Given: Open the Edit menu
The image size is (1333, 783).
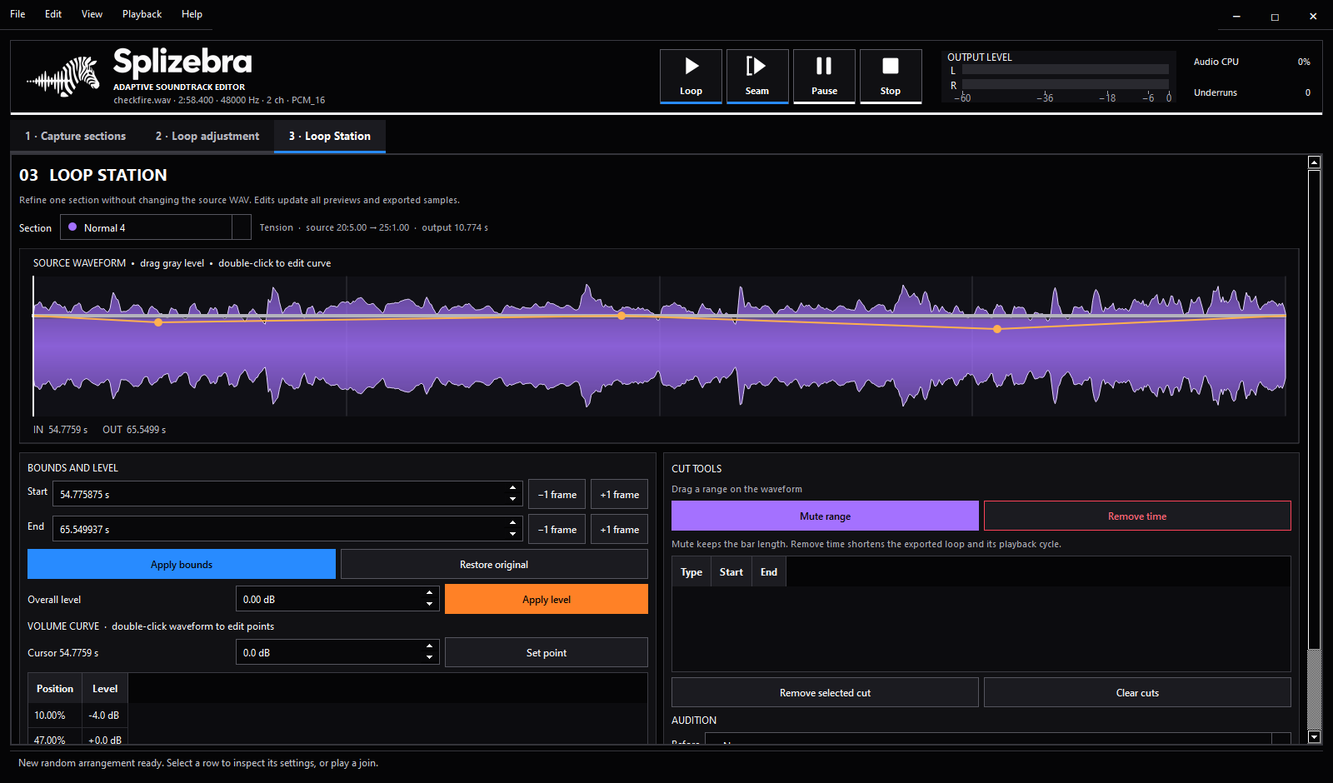Looking at the screenshot, I should [53, 14].
